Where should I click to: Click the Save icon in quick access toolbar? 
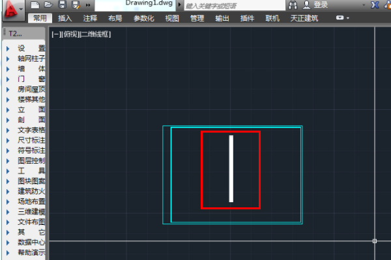pos(62,5)
